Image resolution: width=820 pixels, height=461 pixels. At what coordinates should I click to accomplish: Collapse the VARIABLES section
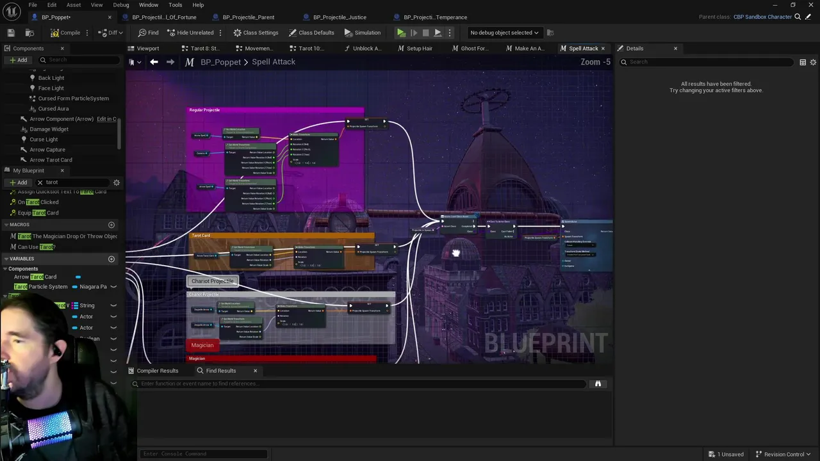pyautogui.click(x=6, y=259)
